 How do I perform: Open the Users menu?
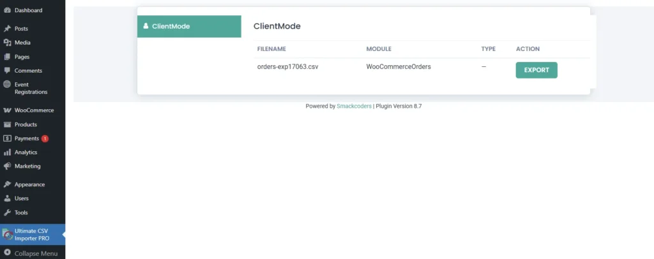pyautogui.click(x=22, y=198)
